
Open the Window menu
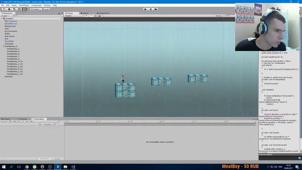(47, 5)
